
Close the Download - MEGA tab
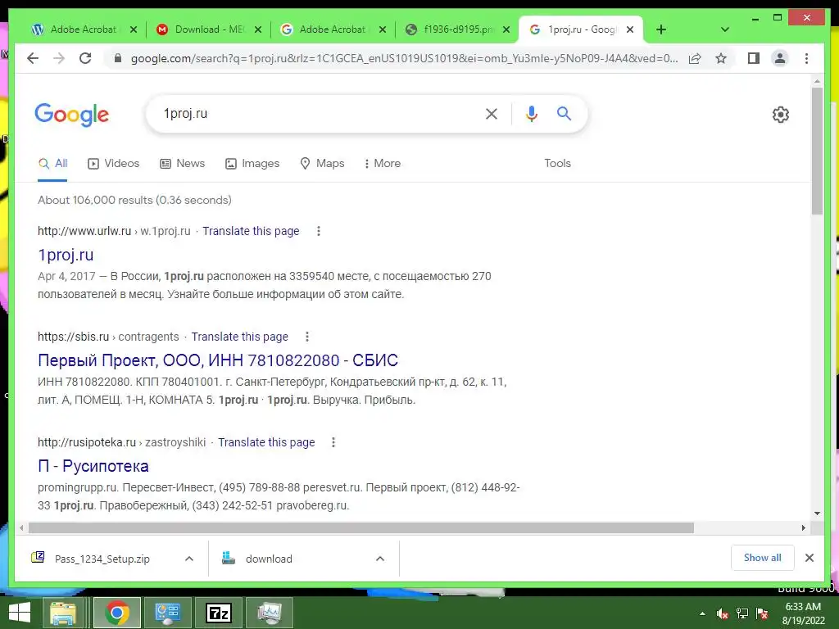pos(258,29)
